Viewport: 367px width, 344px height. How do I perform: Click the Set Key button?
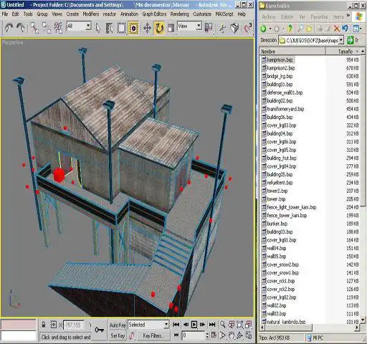pos(118,335)
